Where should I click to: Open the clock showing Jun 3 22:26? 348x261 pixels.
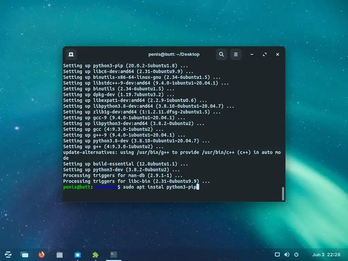[x=326, y=255]
